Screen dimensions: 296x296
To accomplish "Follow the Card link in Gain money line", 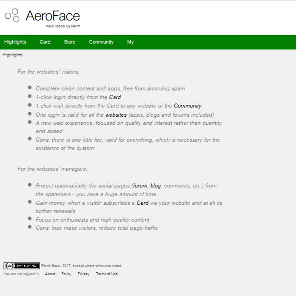I will (143, 203).
